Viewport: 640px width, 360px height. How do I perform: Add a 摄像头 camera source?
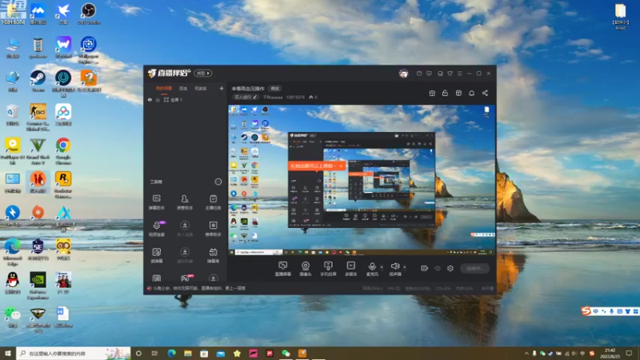306,269
